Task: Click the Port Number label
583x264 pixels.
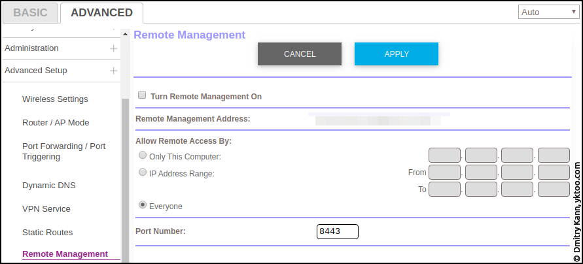Action: coord(160,231)
